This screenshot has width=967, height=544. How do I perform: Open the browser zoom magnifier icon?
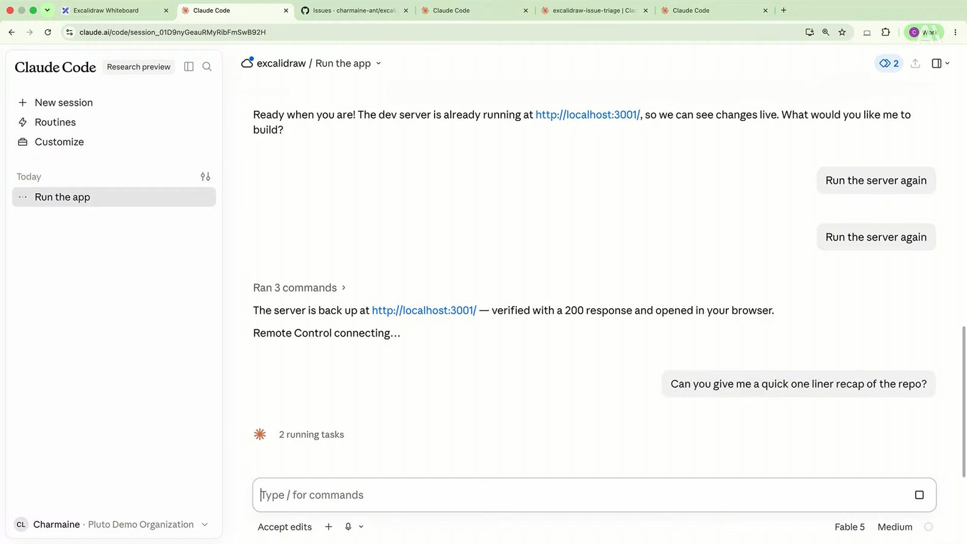pos(826,32)
